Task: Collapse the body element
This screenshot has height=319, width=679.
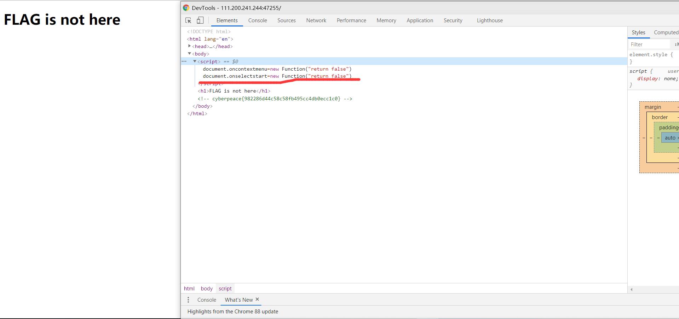Action: click(x=189, y=54)
